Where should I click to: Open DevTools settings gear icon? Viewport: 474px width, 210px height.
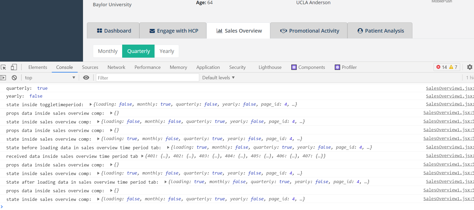click(470, 67)
